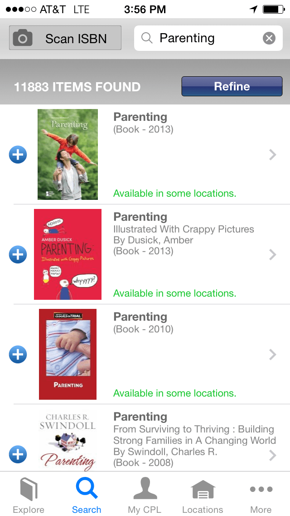Tap the red Amber Dusick book cover

[68, 254]
